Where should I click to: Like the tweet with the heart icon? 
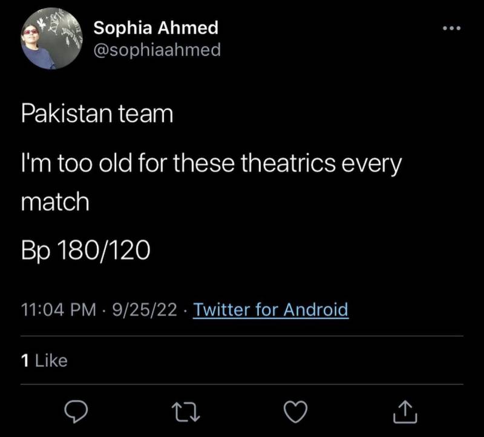tap(295, 412)
